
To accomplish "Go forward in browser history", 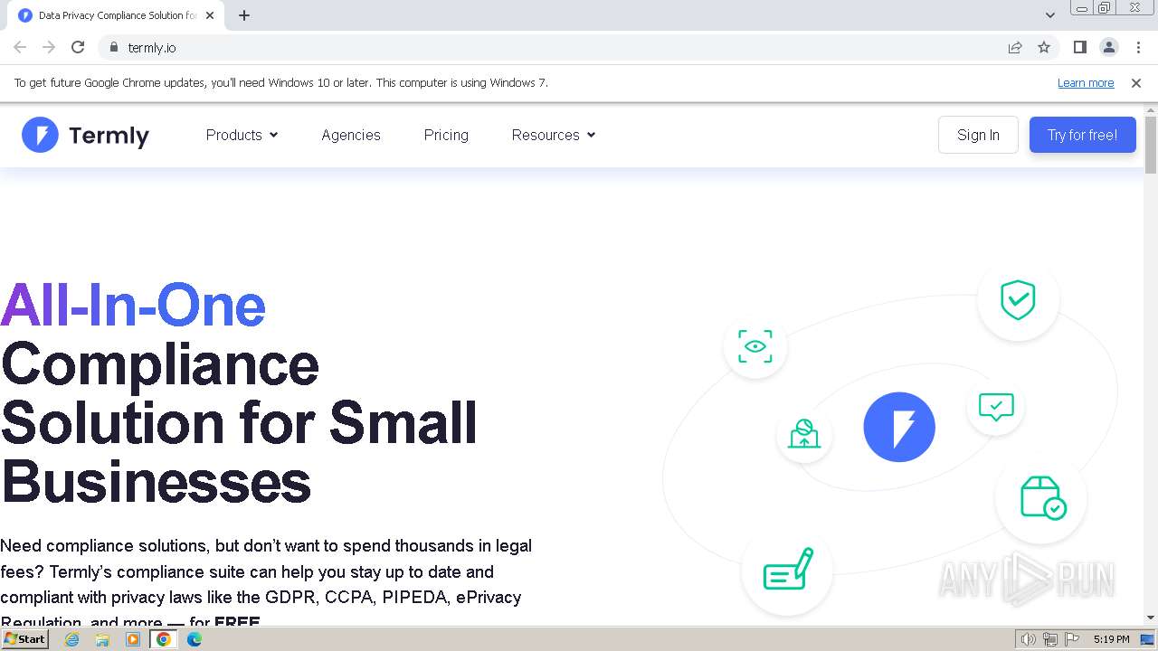I will (x=49, y=47).
